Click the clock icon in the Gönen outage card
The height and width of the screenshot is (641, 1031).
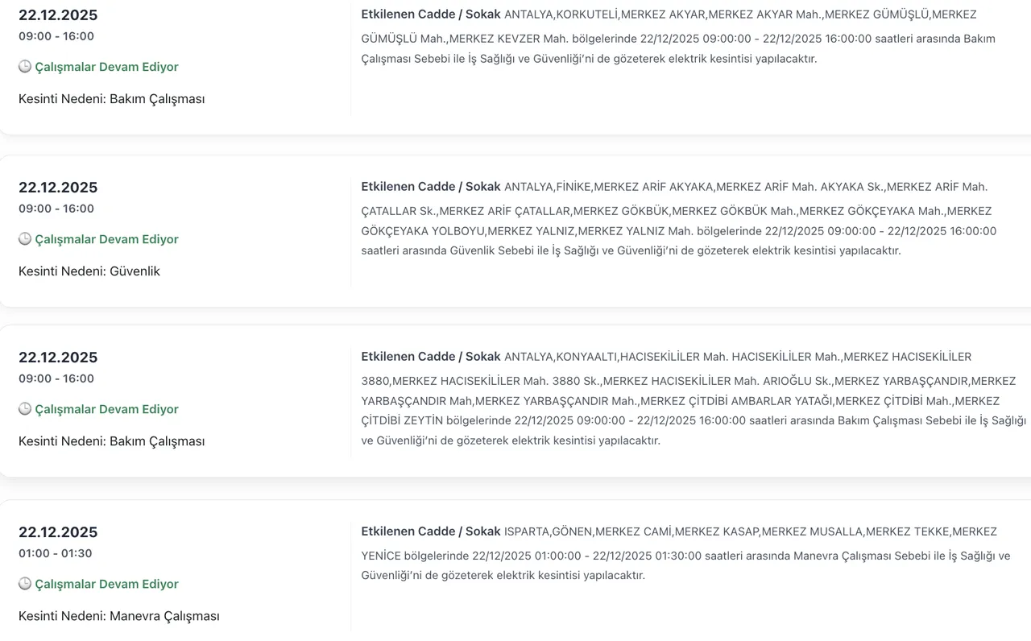tap(25, 584)
